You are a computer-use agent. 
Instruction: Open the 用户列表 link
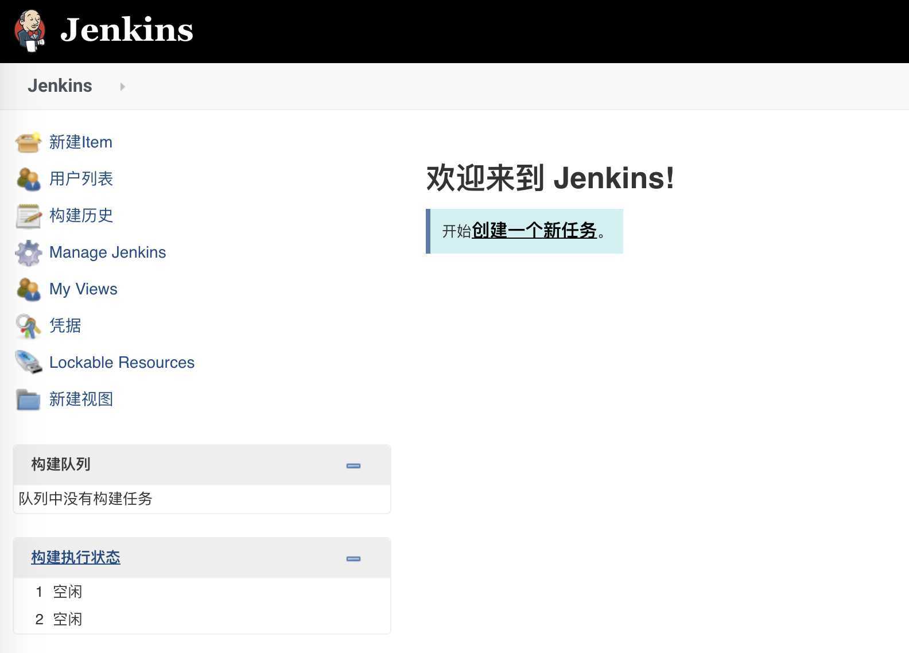click(81, 178)
